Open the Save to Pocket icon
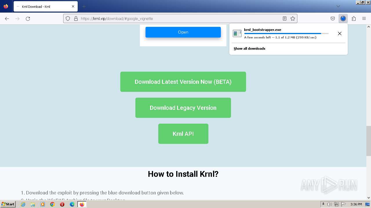371x208 pixels. [x=333, y=18]
